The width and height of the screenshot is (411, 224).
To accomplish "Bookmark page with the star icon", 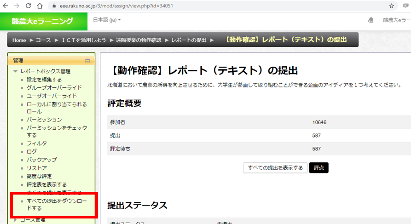I will [392, 6].
